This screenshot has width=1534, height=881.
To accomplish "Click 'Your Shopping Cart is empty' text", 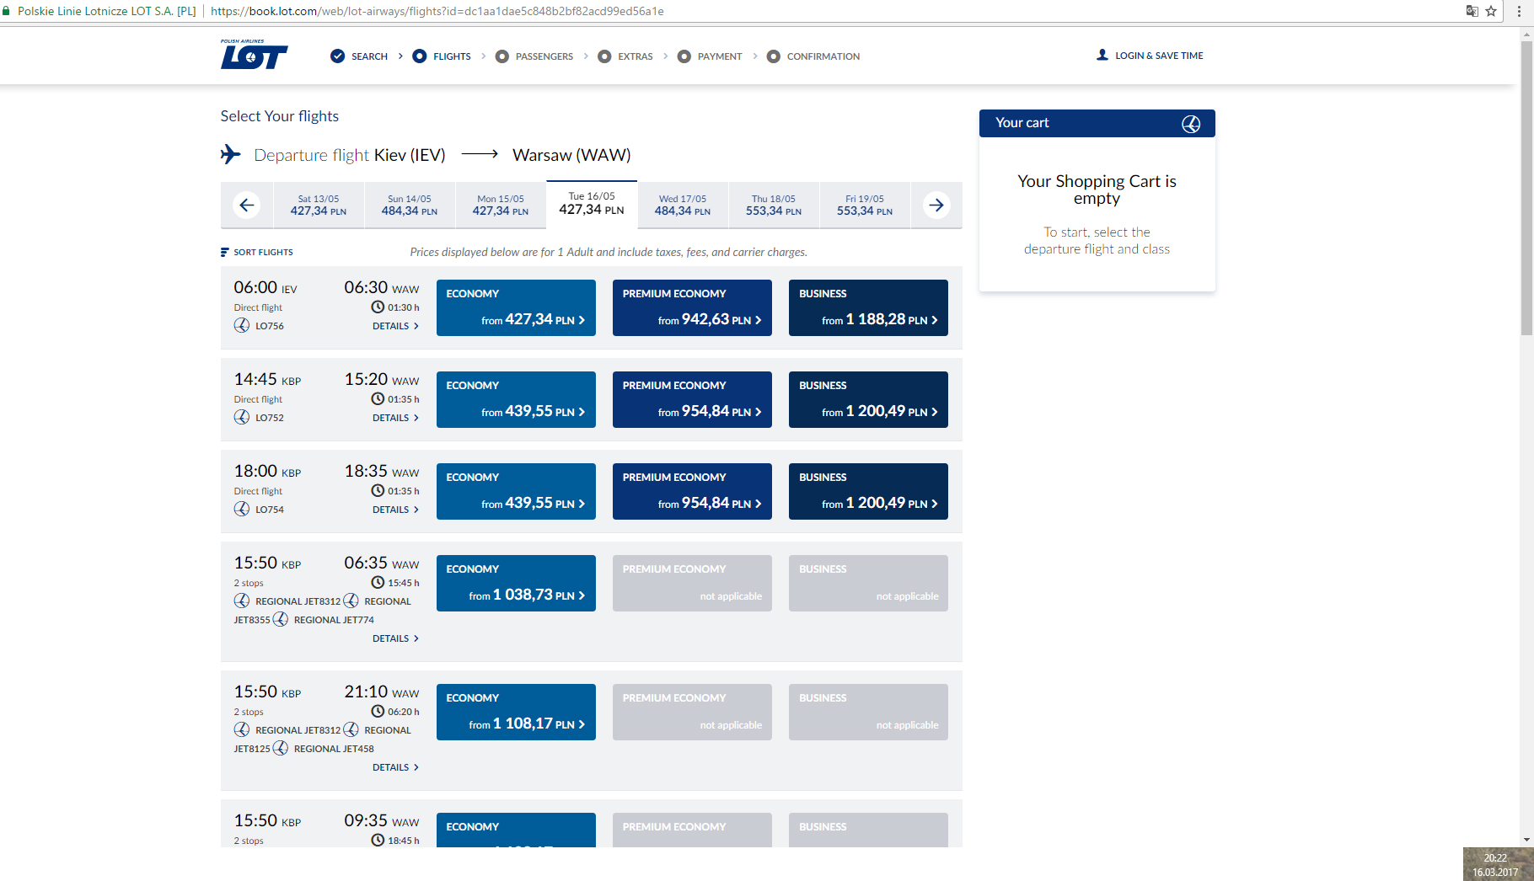I will tap(1097, 190).
